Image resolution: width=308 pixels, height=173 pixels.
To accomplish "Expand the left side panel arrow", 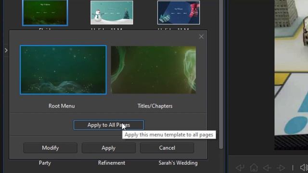I will [6, 50].
